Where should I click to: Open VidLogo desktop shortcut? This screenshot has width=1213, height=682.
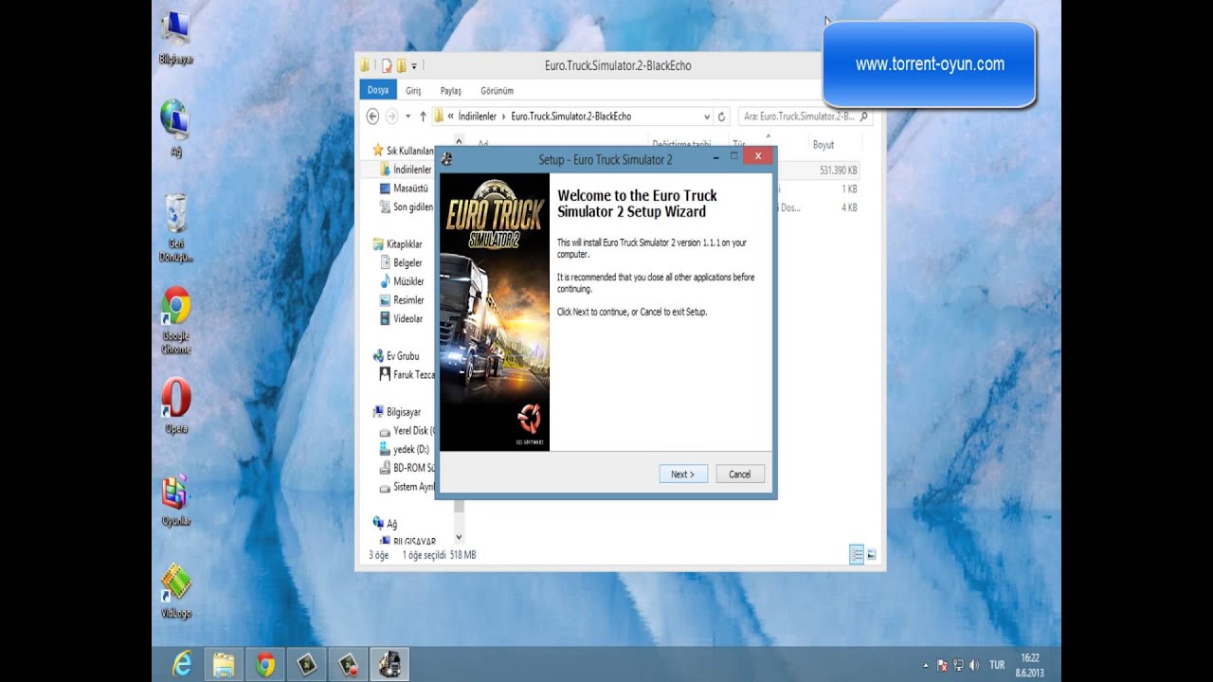click(175, 592)
